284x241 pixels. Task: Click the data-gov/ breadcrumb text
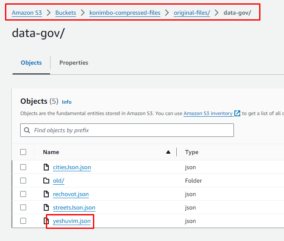(237, 13)
